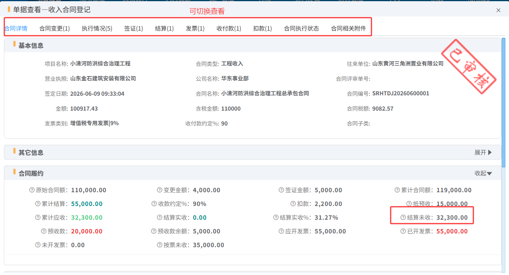Viewport: 509px width, 275px height.
Task: Show the help tip for 未开发票
Action: pyautogui.click(x=38, y=245)
